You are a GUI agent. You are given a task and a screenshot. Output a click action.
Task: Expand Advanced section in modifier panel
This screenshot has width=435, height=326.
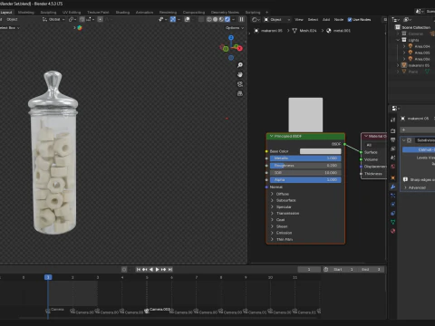point(405,187)
